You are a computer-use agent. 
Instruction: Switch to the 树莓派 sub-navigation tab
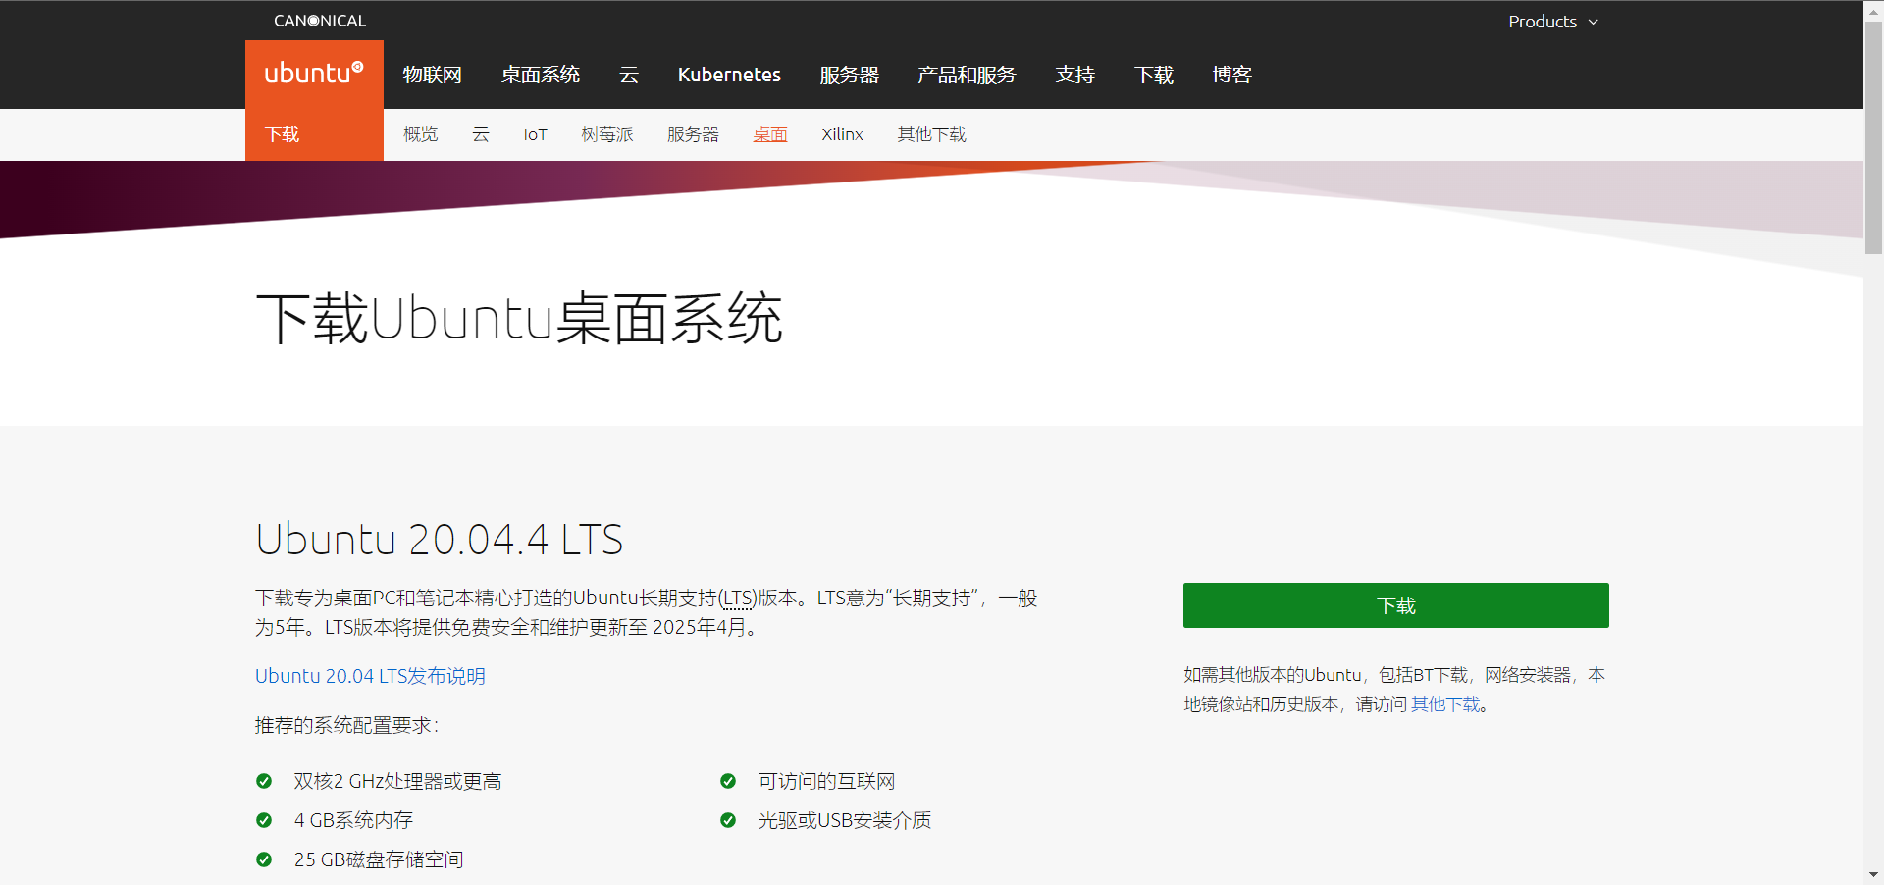click(607, 134)
